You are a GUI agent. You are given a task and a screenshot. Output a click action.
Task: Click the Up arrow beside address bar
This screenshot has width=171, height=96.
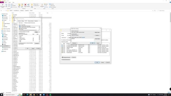click(x=6, y=11)
